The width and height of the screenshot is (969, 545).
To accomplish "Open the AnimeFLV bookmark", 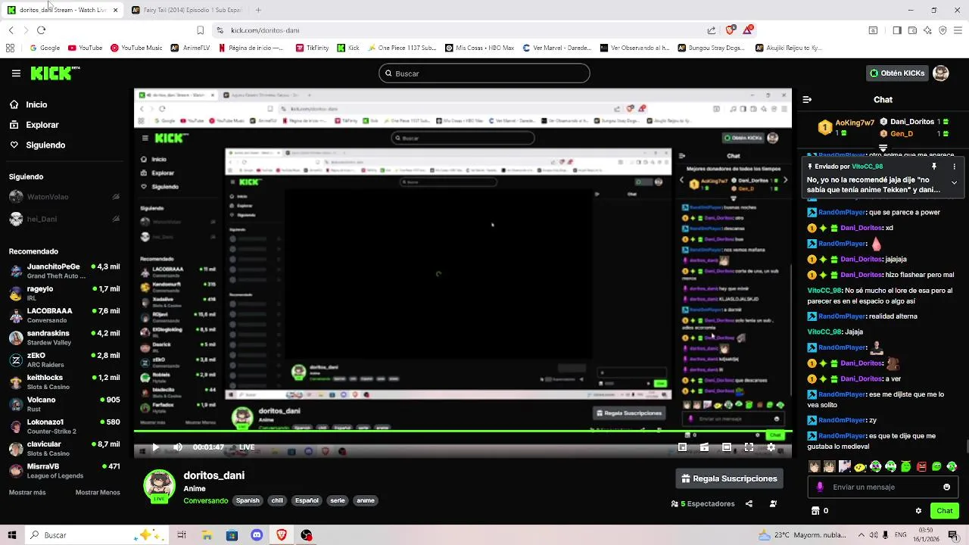I will [190, 48].
